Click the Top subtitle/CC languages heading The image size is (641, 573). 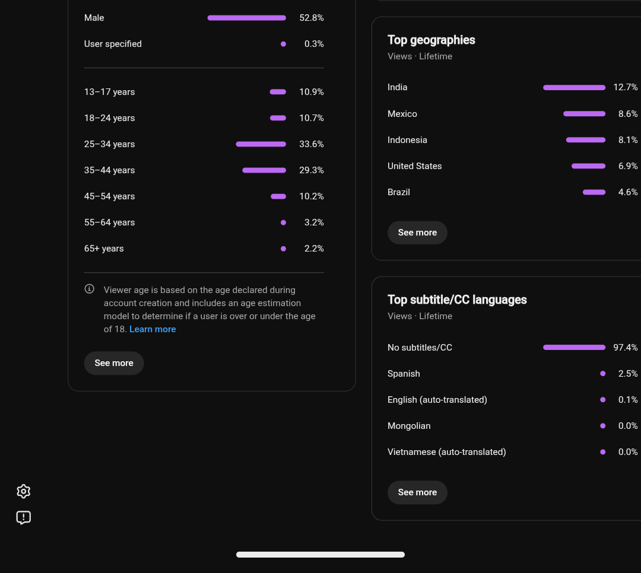click(x=457, y=300)
